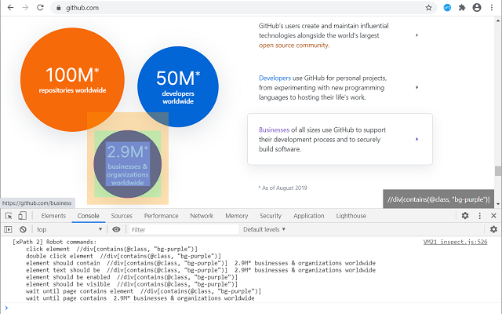Open the 'top' JavaScript context dropdown
Image resolution: width=502 pixels, height=314 pixels.
pos(69,229)
